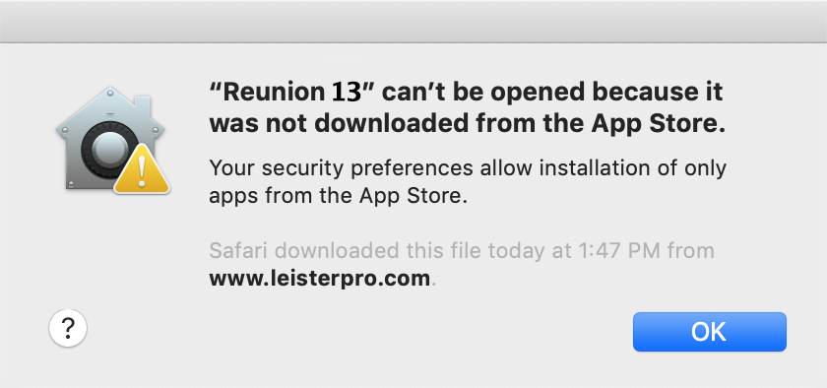
Task: Click the dialog's top title bar
Action: 413,22
